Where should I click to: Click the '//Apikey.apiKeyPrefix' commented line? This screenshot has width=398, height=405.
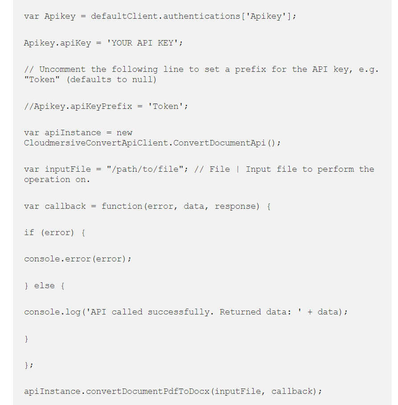point(78,107)
